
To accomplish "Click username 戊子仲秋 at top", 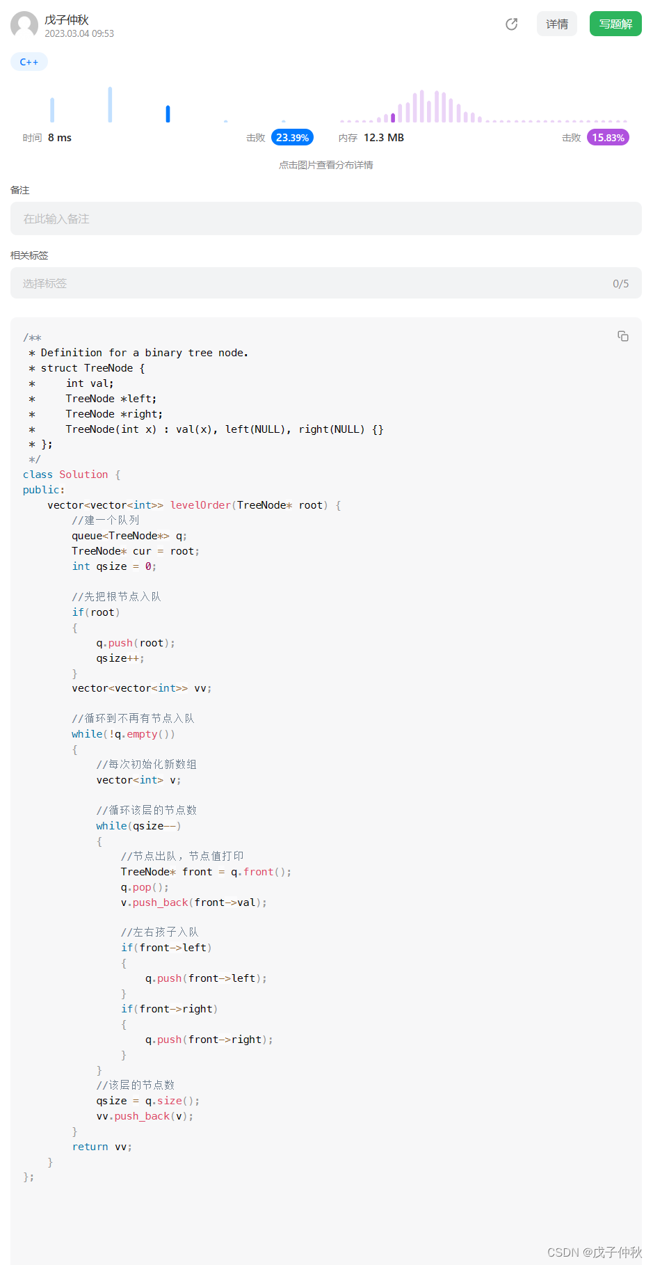I will 67,20.
